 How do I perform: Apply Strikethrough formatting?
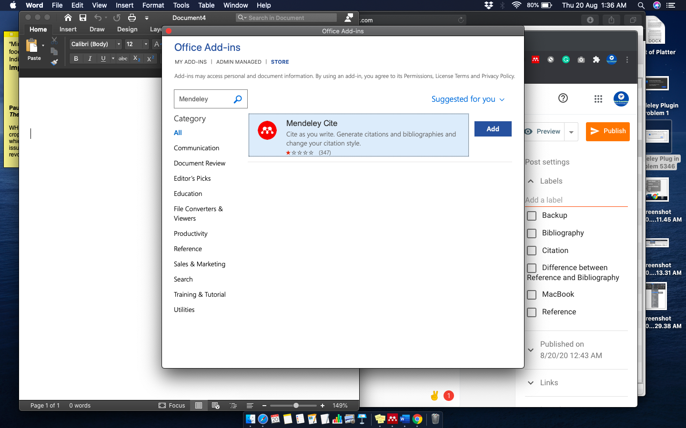point(123,58)
